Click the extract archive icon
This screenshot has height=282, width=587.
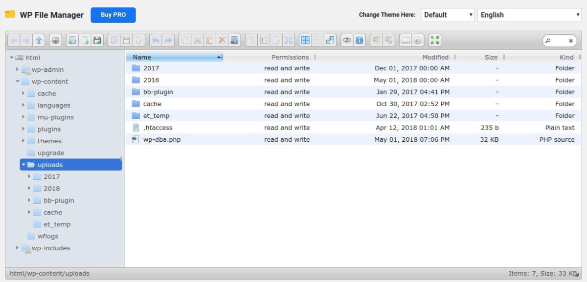tap(376, 41)
